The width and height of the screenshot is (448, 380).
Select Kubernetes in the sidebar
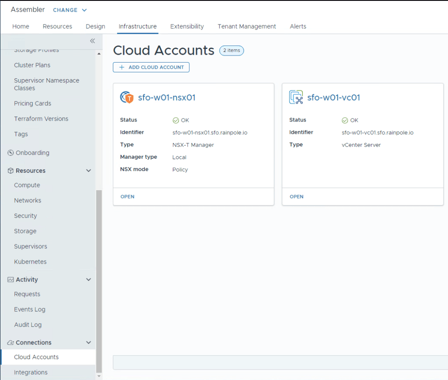[x=30, y=262]
